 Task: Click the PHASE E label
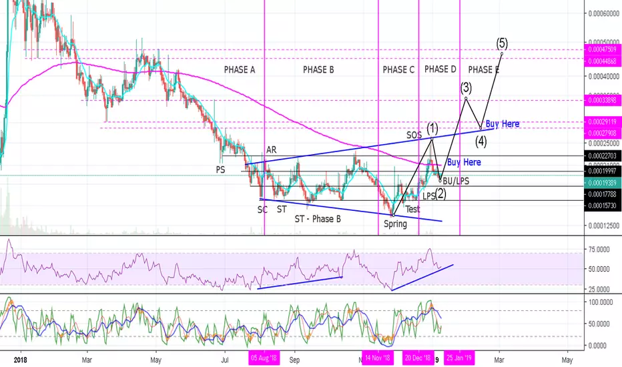[x=484, y=70]
